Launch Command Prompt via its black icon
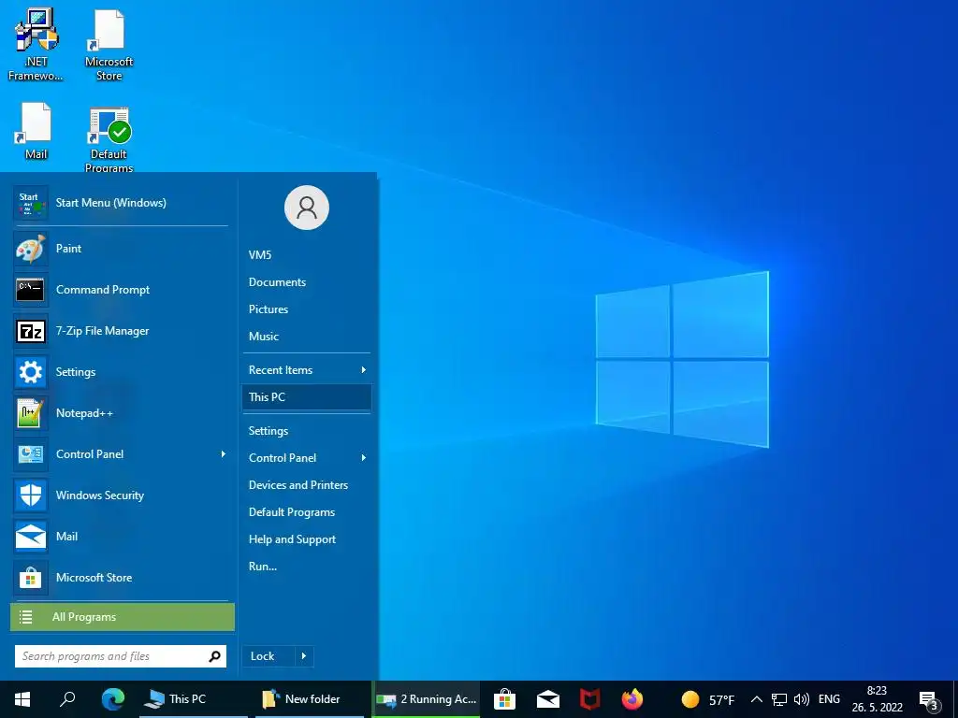This screenshot has width=958, height=718. (x=31, y=290)
